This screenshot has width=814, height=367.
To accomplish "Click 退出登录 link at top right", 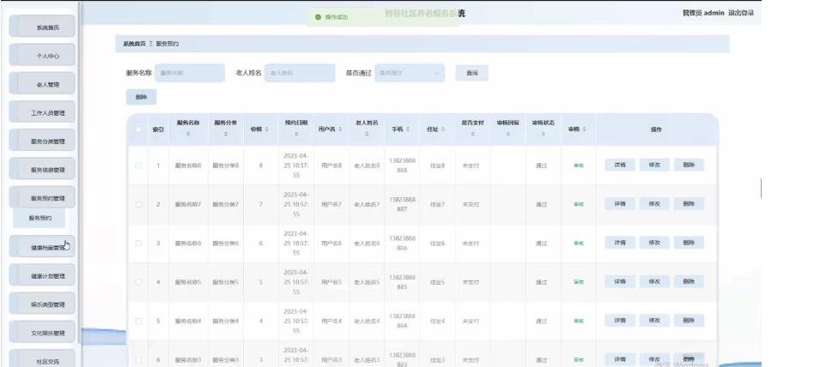I will pyautogui.click(x=741, y=13).
